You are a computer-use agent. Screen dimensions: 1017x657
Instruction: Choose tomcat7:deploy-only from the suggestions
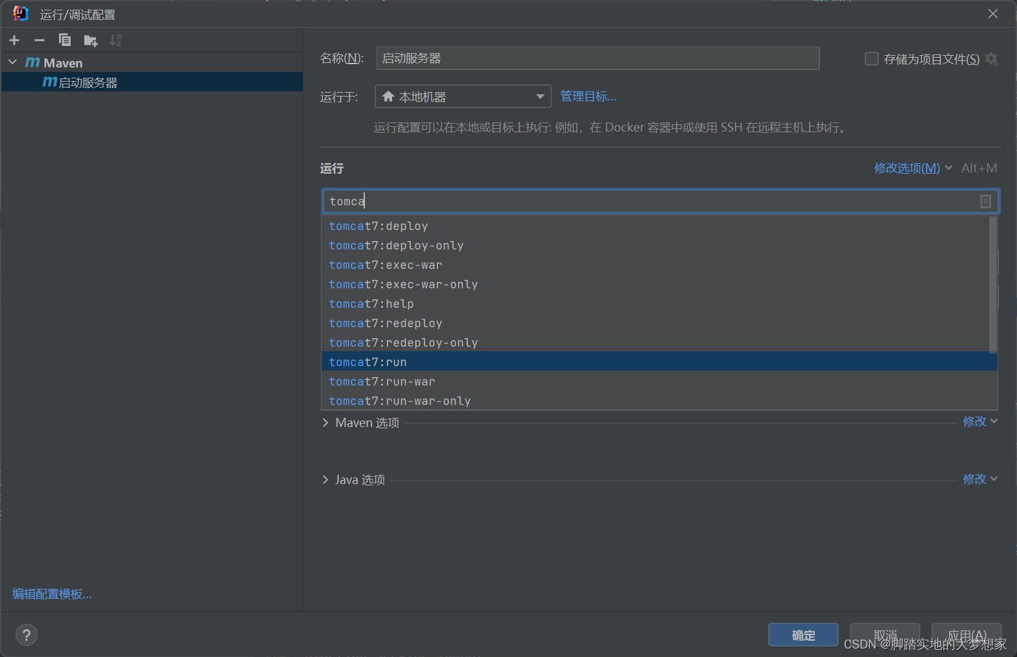(x=655, y=246)
